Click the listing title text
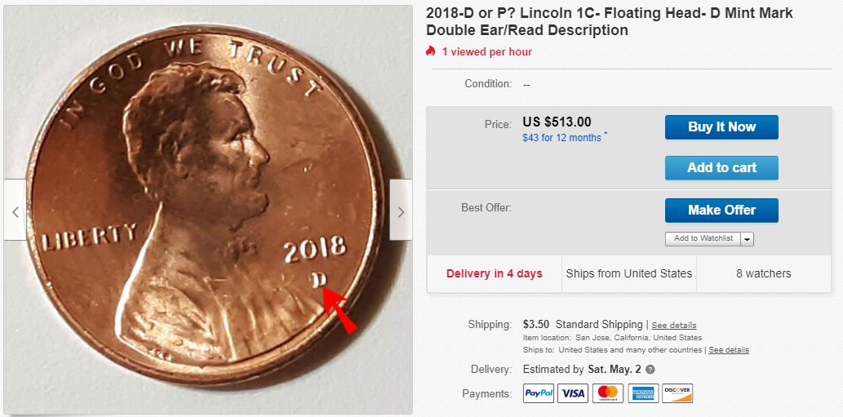This screenshot has height=417, width=843. [x=610, y=21]
